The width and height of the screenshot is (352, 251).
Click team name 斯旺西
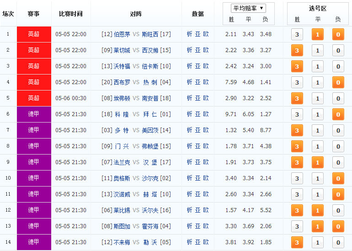coord(150,34)
